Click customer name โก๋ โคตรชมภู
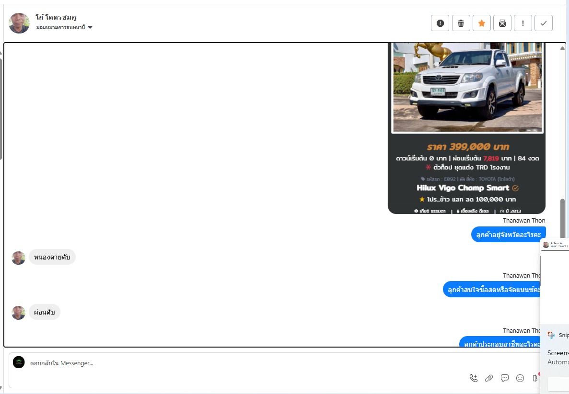 coord(56,17)
